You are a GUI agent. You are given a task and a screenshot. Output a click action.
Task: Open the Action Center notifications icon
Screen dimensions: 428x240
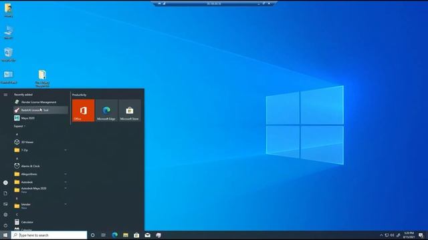pyautogui.click(x=421, y=235)
